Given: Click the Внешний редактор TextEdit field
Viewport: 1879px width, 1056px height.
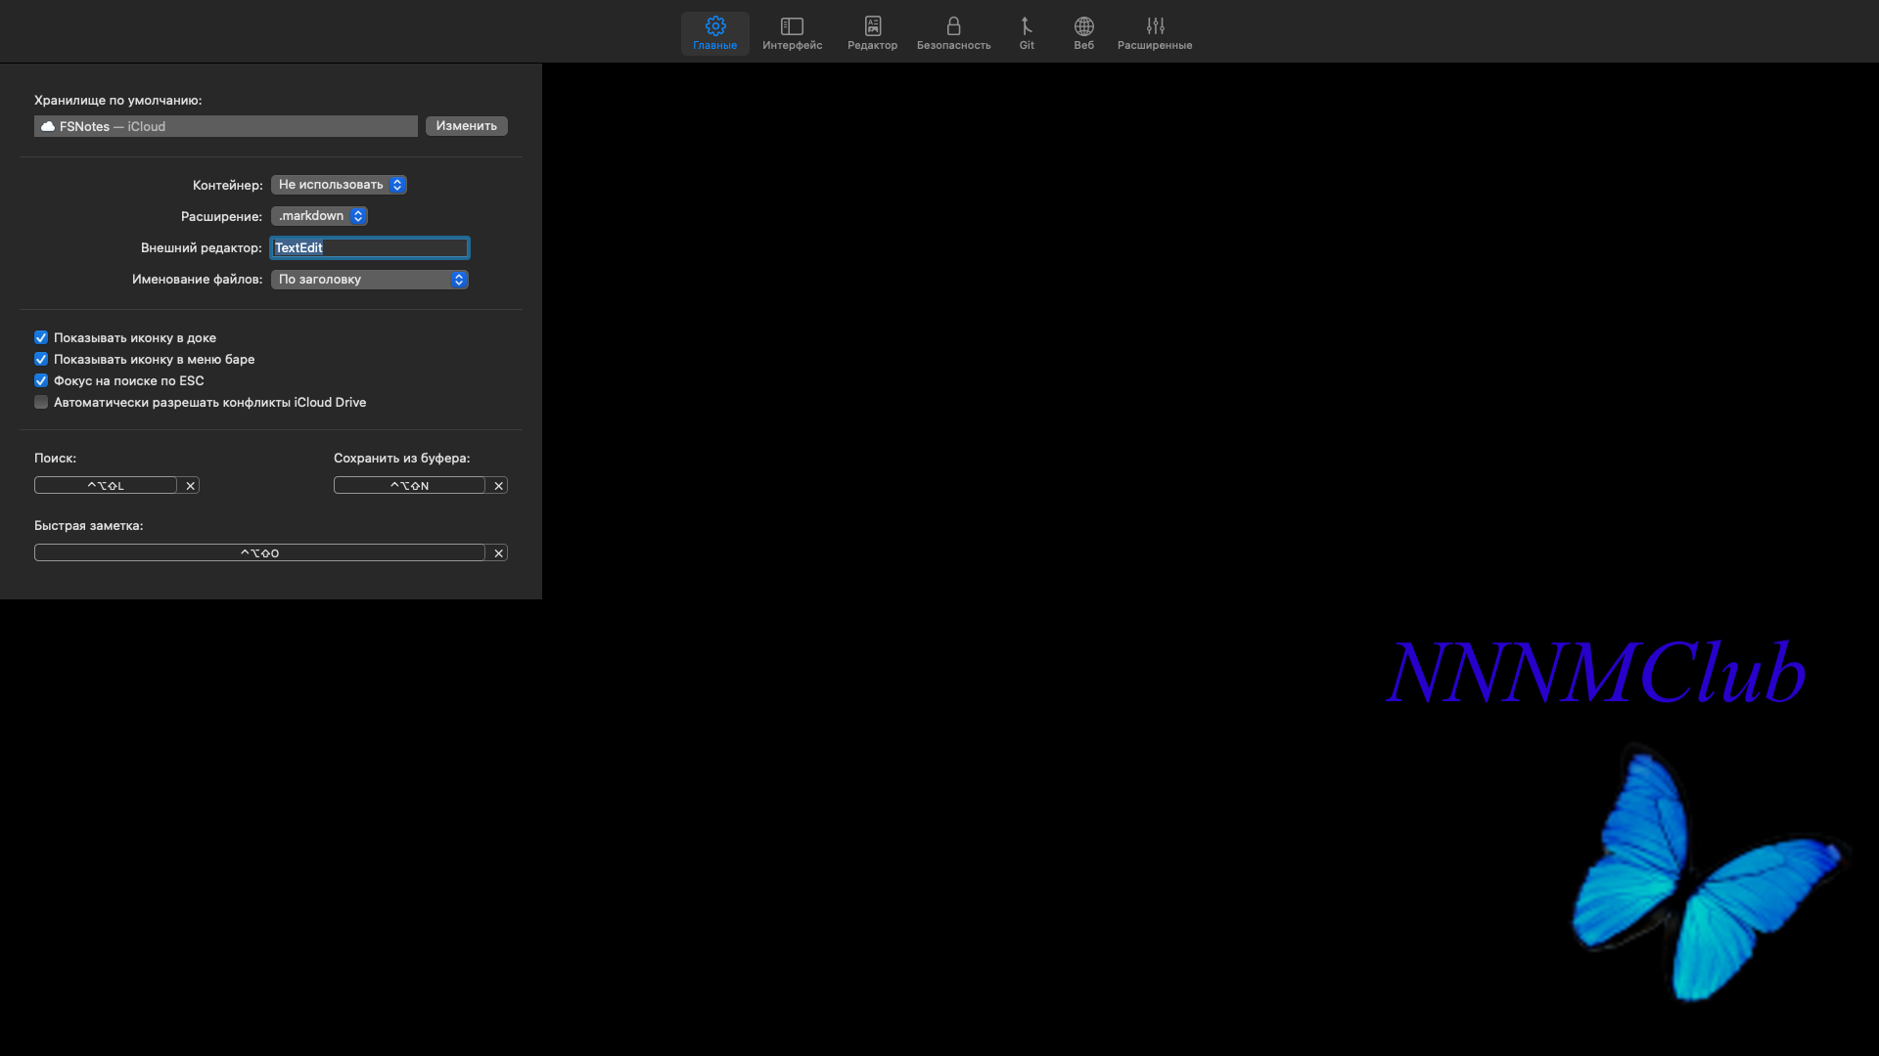Looking at the screenshot, I should [370, 248].
